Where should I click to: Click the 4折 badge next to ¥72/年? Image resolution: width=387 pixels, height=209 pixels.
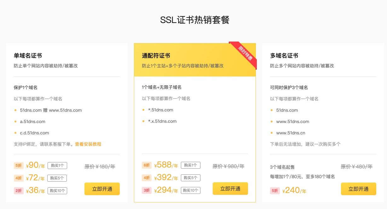point(19,178)
